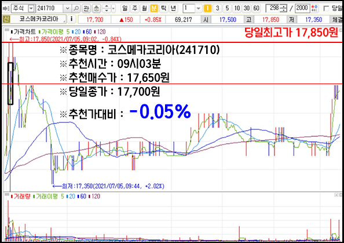
Task: Click the 신 badge beside stock name
Action: [6, 19]
